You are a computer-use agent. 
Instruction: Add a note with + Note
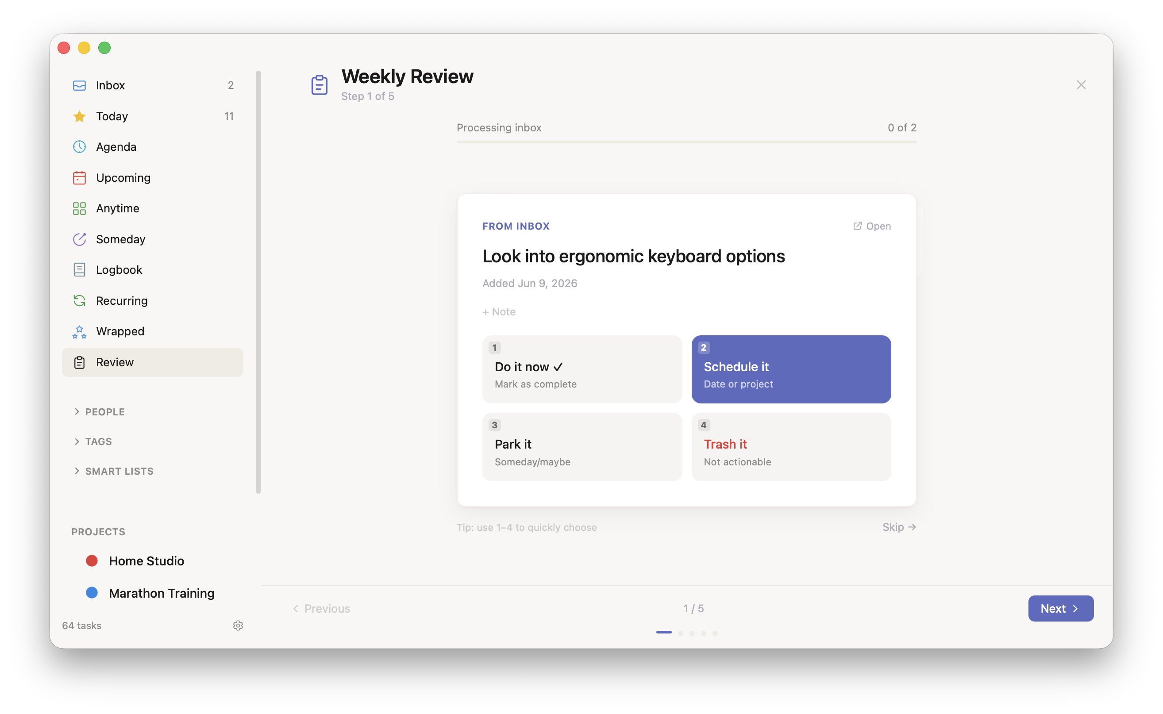click(499, 312)
